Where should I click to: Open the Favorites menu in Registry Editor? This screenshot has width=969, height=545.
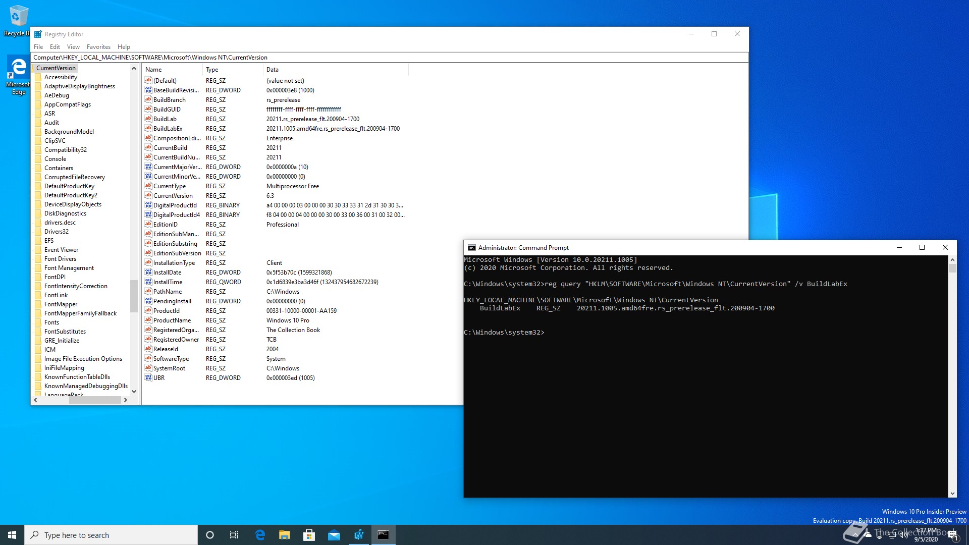click(98, 47)
